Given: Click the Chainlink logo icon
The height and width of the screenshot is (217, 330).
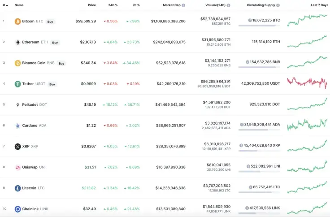Looking at the screenshot, I should [18, 209].
